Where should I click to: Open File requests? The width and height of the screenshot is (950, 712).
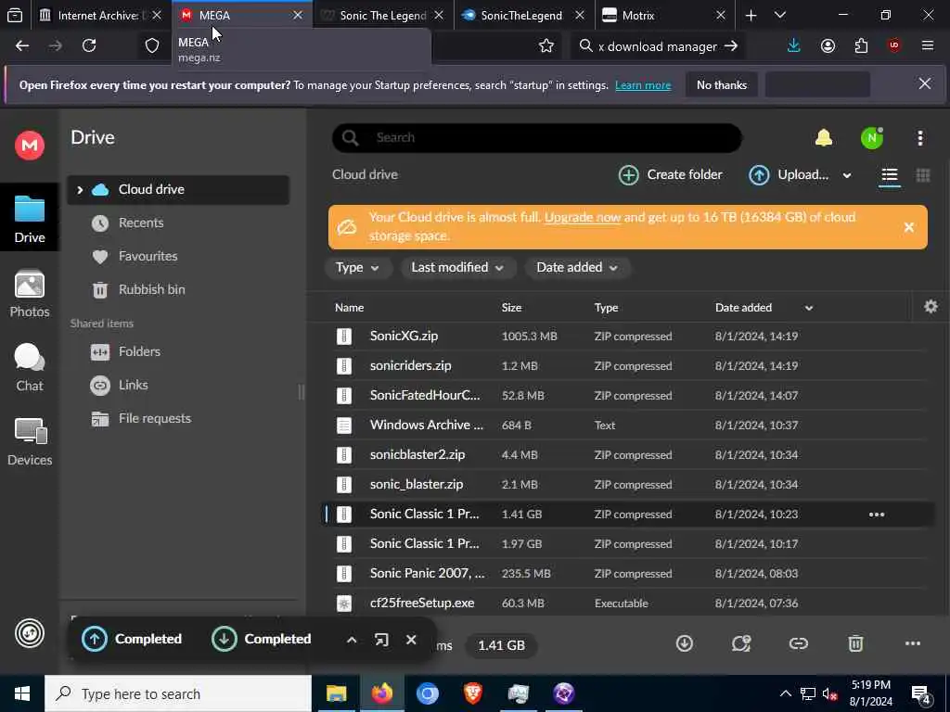[154, 418]
